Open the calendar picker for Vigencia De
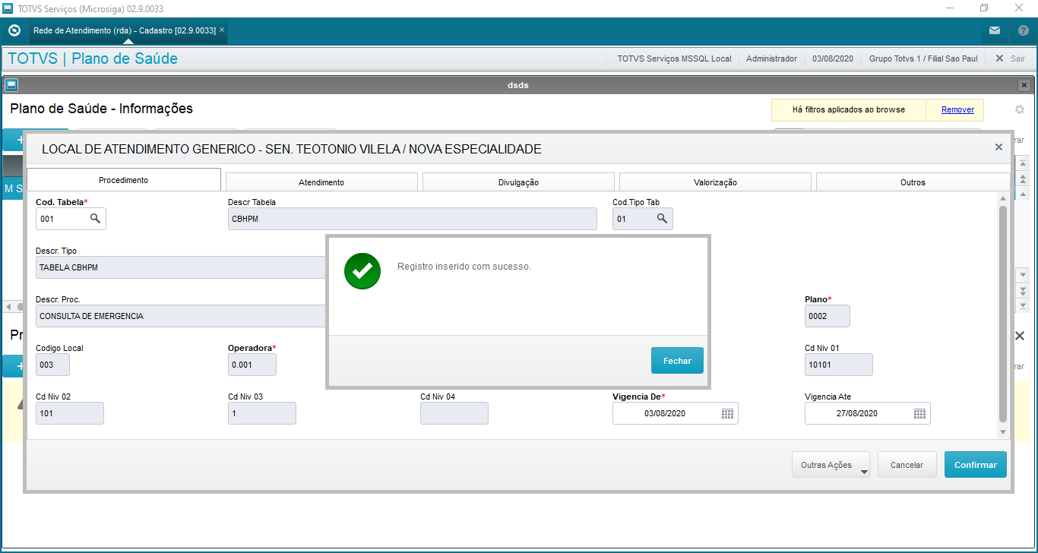The width and height of the screenshot is (1038, 553). (727, 413)
